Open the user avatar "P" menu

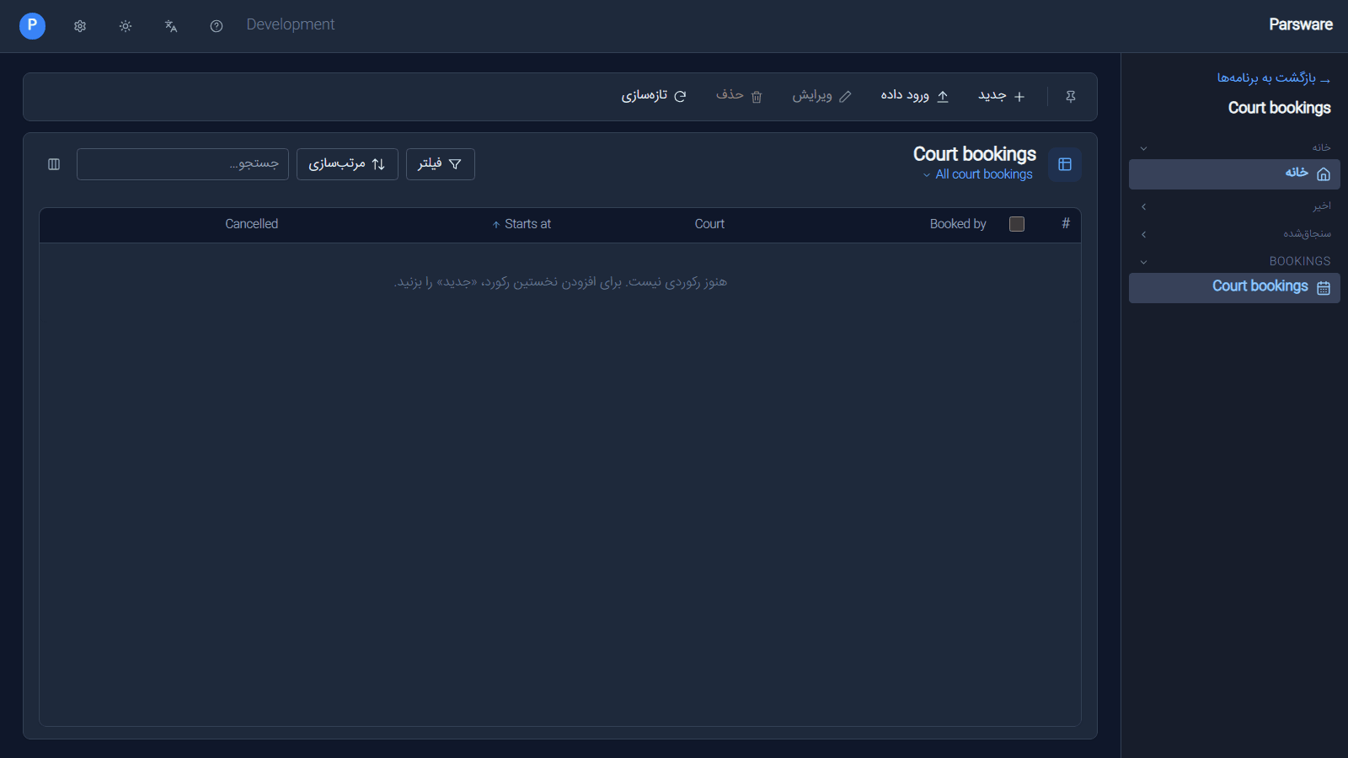pyautogui.click(x=32, y=26)
